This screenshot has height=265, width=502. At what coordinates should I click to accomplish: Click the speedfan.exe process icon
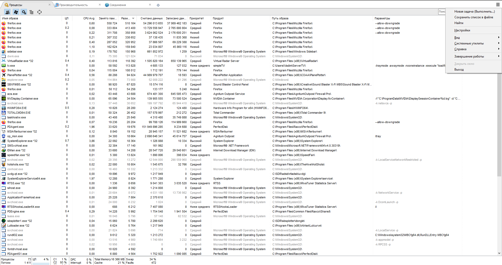coord(4,155)
